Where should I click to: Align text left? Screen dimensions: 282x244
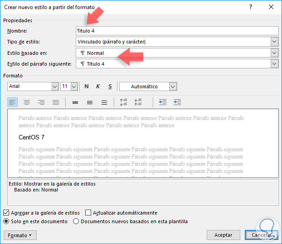(12, 102)
